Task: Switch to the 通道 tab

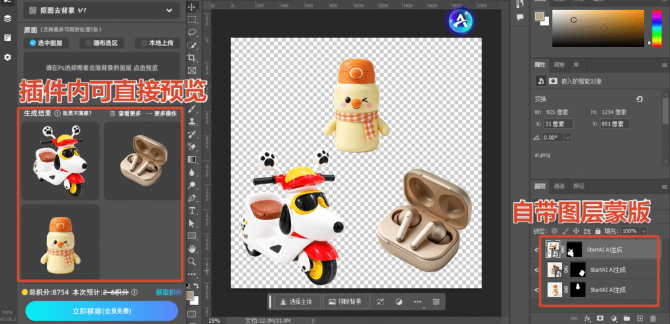Action: tap(559, 186)
